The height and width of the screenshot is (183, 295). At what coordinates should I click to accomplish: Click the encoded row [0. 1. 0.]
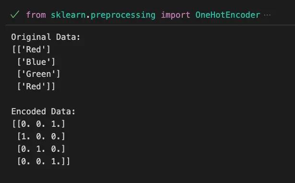[x=41, y=149]
